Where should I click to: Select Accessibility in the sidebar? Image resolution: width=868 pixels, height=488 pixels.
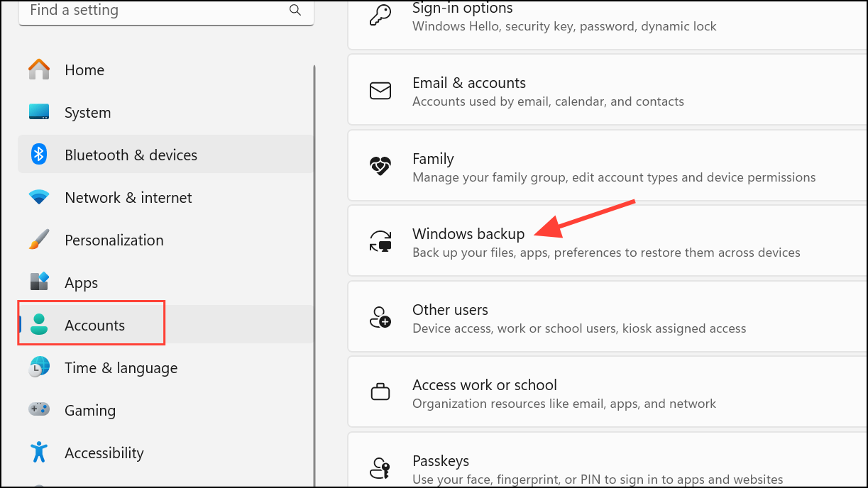[x=104, y=453]
